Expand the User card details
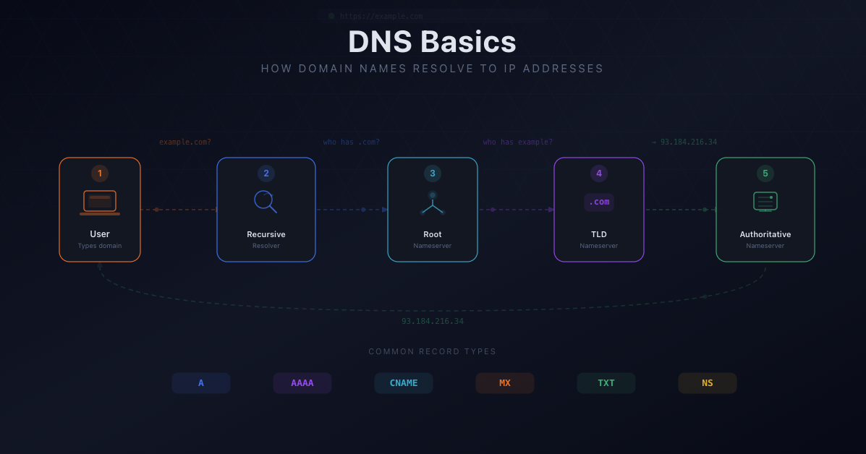The height and width of the screenshot is (454, 866). [x=99, y=210]
